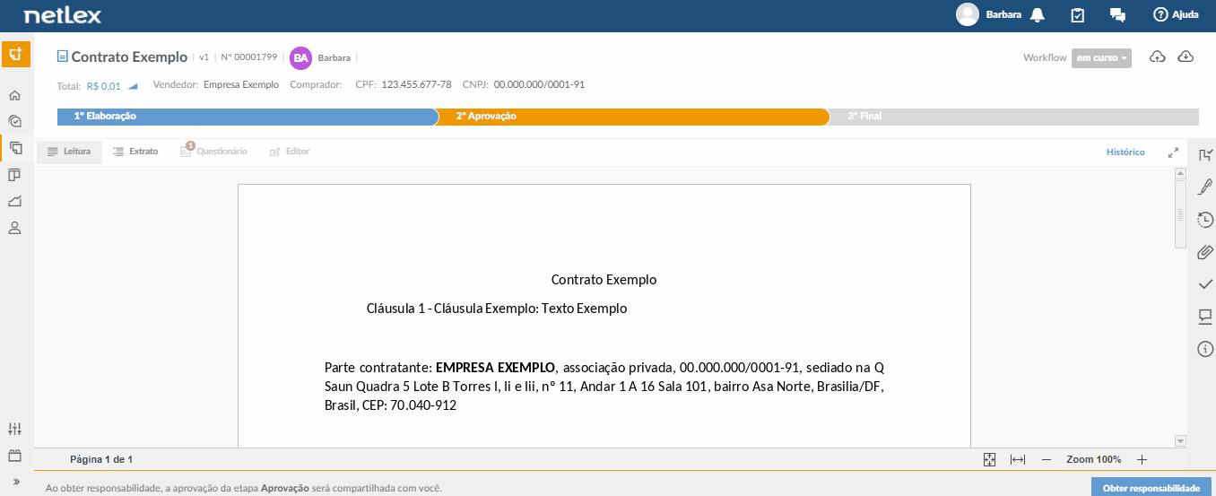1216x496 pixels.
Task: Click the cloud upload icon
Action: [x=1158, y=57]
